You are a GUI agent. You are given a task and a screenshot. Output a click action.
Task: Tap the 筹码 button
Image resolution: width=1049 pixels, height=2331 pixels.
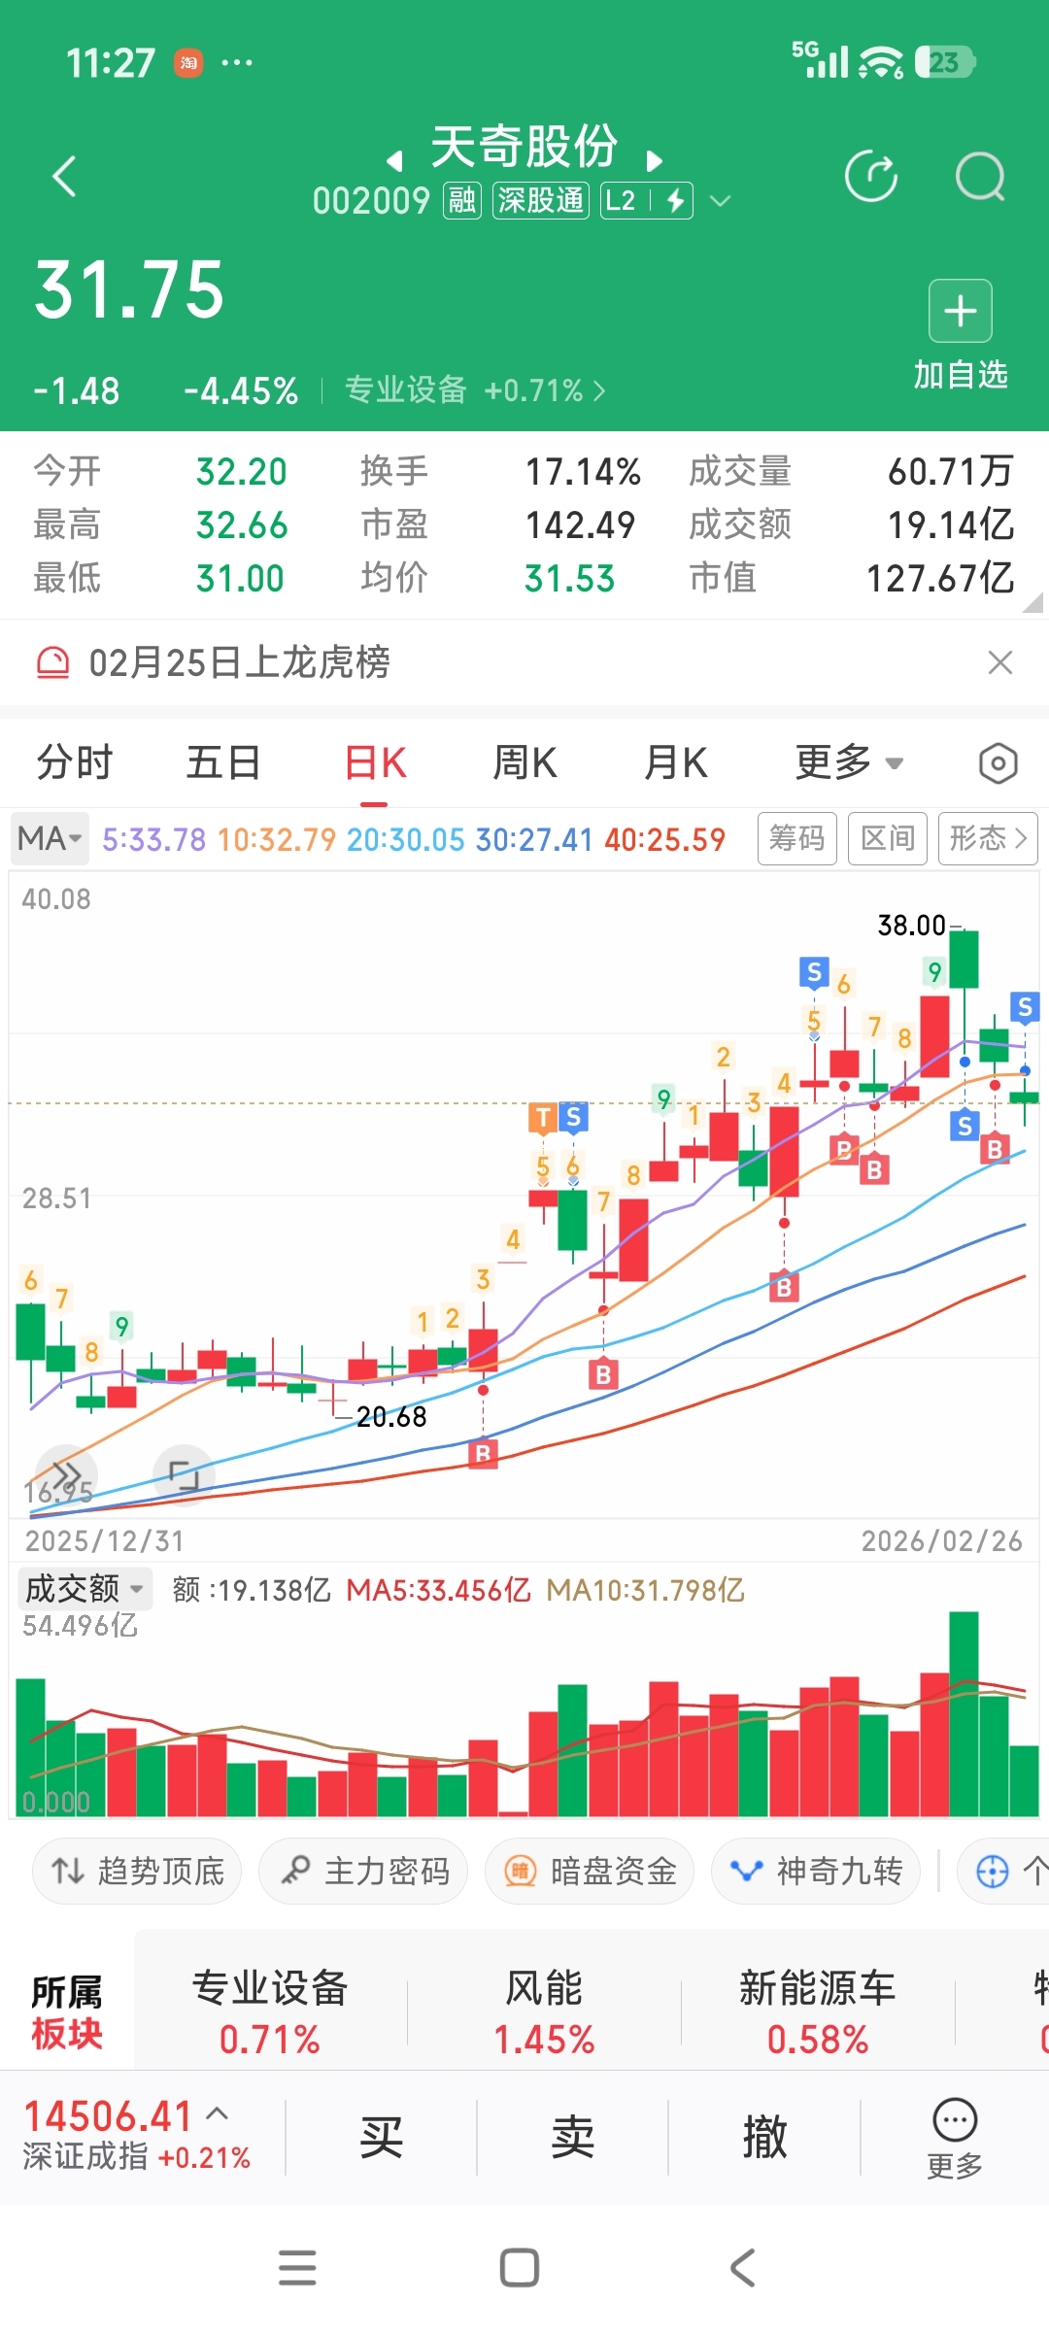[797, 838]
